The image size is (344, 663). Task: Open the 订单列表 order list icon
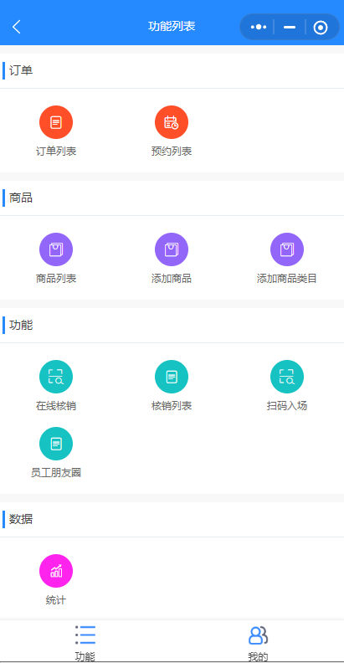pos(56,122)
